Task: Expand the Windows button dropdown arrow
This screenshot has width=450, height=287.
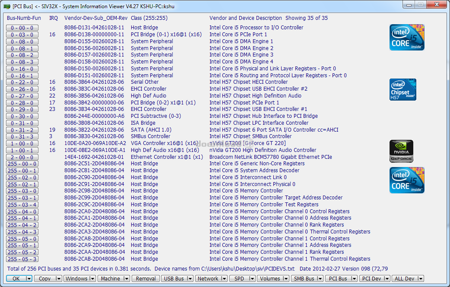Action: click(x=92, y=278)
